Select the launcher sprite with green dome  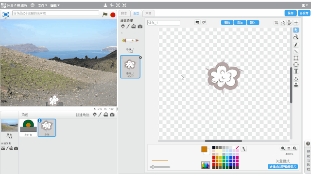pyautogui.click(x=28, y=128)
